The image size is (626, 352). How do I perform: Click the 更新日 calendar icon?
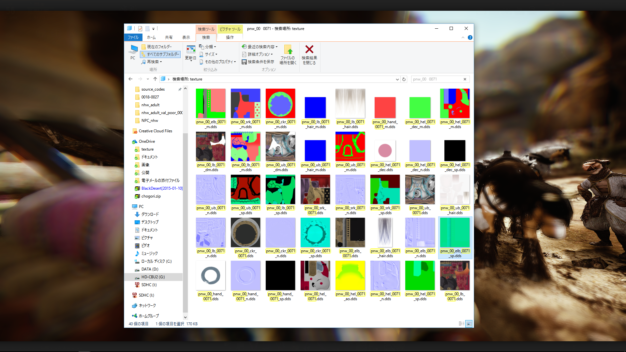[x=191, y=50]
